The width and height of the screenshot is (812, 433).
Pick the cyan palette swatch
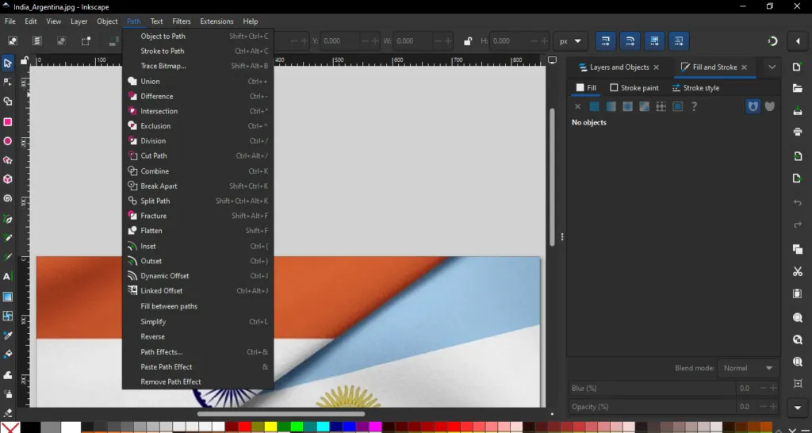[324, 427]
